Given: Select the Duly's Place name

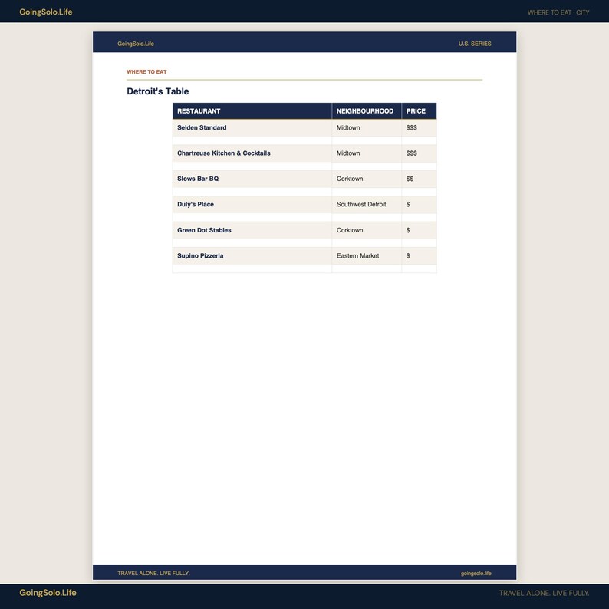Looking at the screenshot, I should [196, 204].
